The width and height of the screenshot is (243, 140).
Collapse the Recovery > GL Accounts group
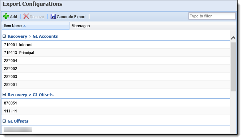[x=4, y=36]
